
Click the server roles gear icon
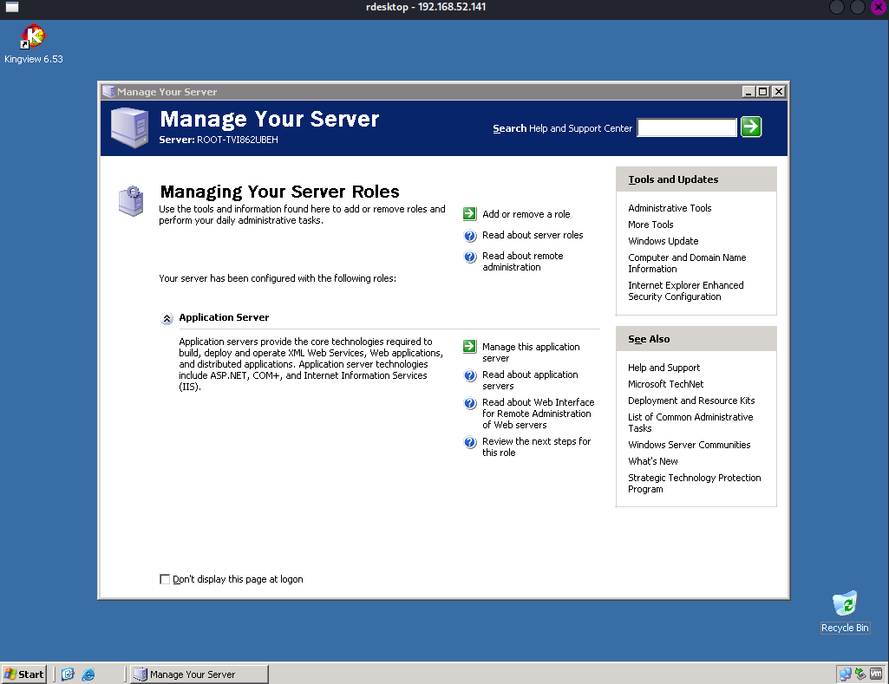[x=131, y=200]
